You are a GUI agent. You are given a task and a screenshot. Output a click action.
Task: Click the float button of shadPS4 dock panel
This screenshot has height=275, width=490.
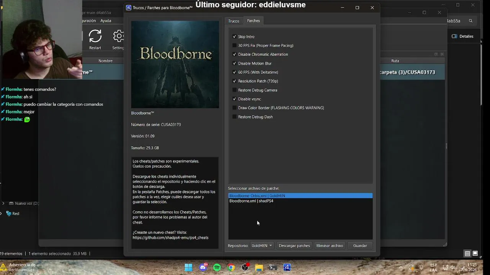[436, 54]
